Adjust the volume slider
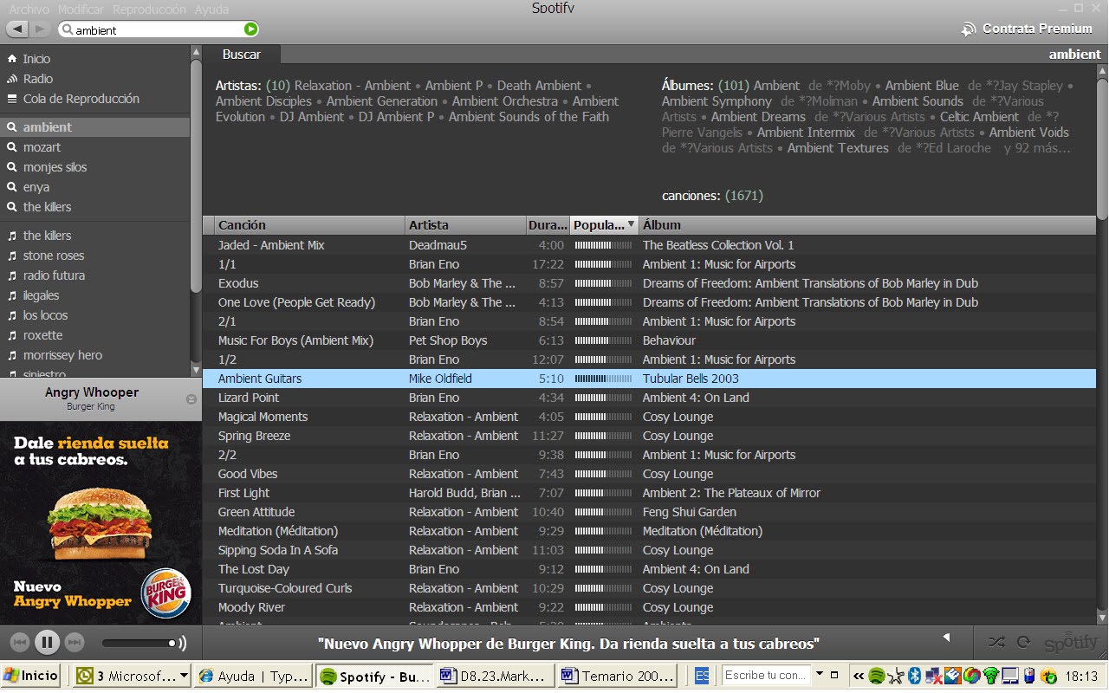The image size is (1109, 693). [139, 643]
